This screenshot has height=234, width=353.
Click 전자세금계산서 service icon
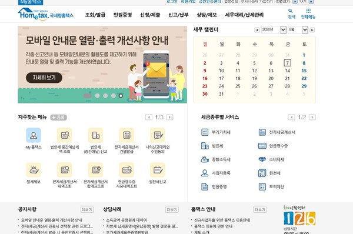(262, 132)
